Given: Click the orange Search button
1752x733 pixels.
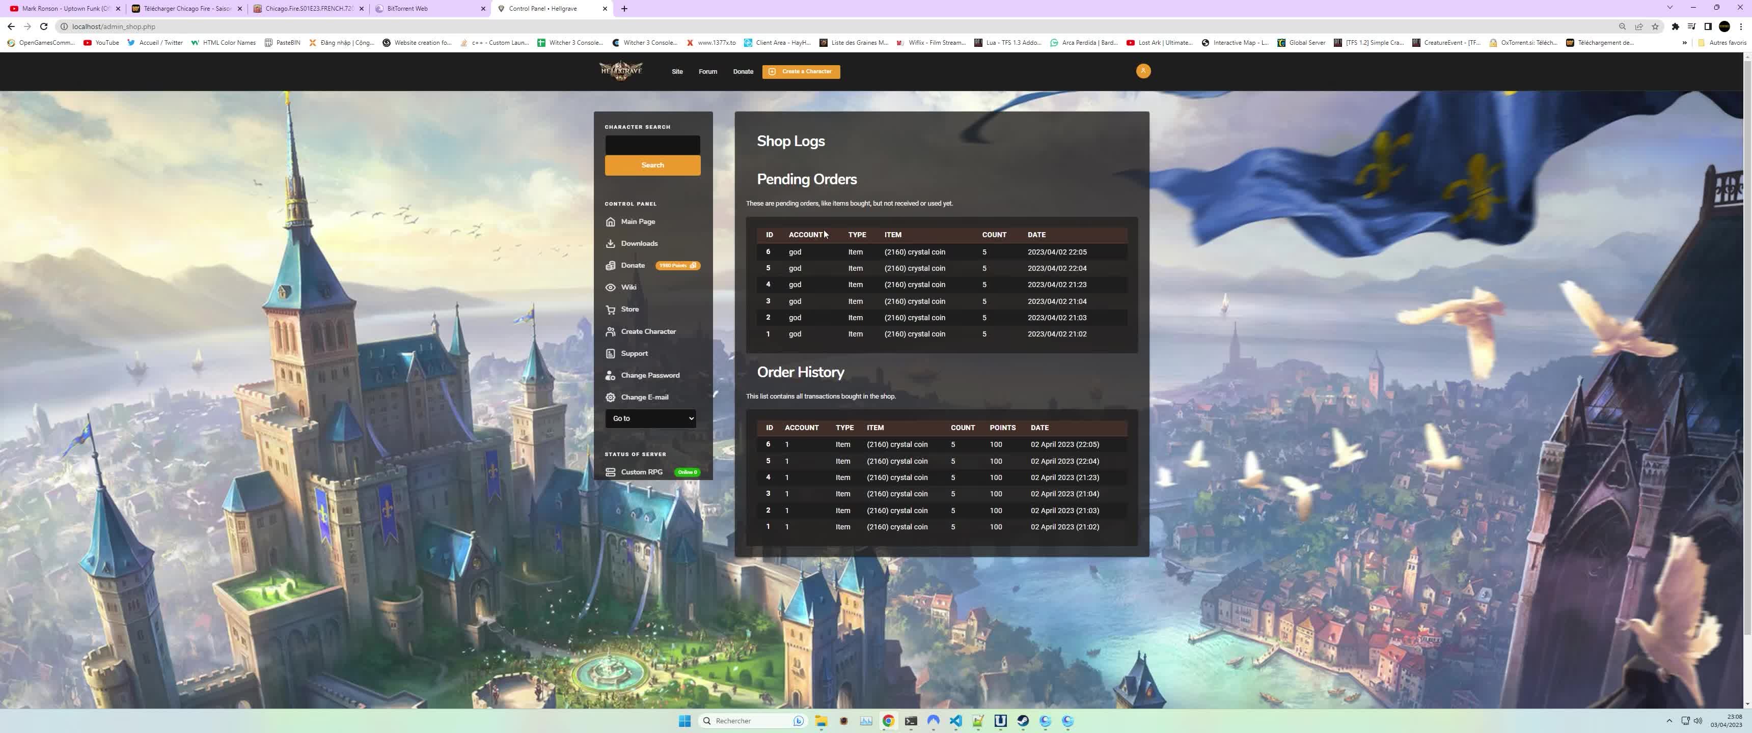Looking at the screenshot, I should pos(652,165).
